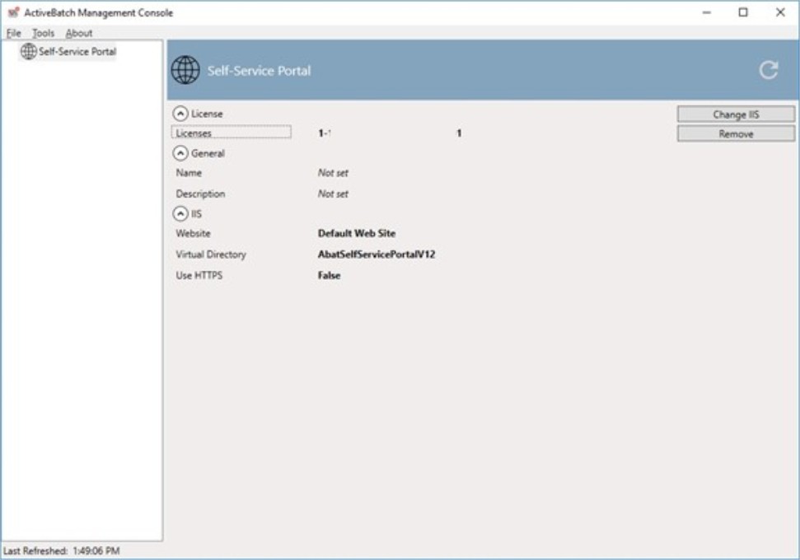Click the ActiveBatch app icon in the title bar
800x560 pixels.
13,12
